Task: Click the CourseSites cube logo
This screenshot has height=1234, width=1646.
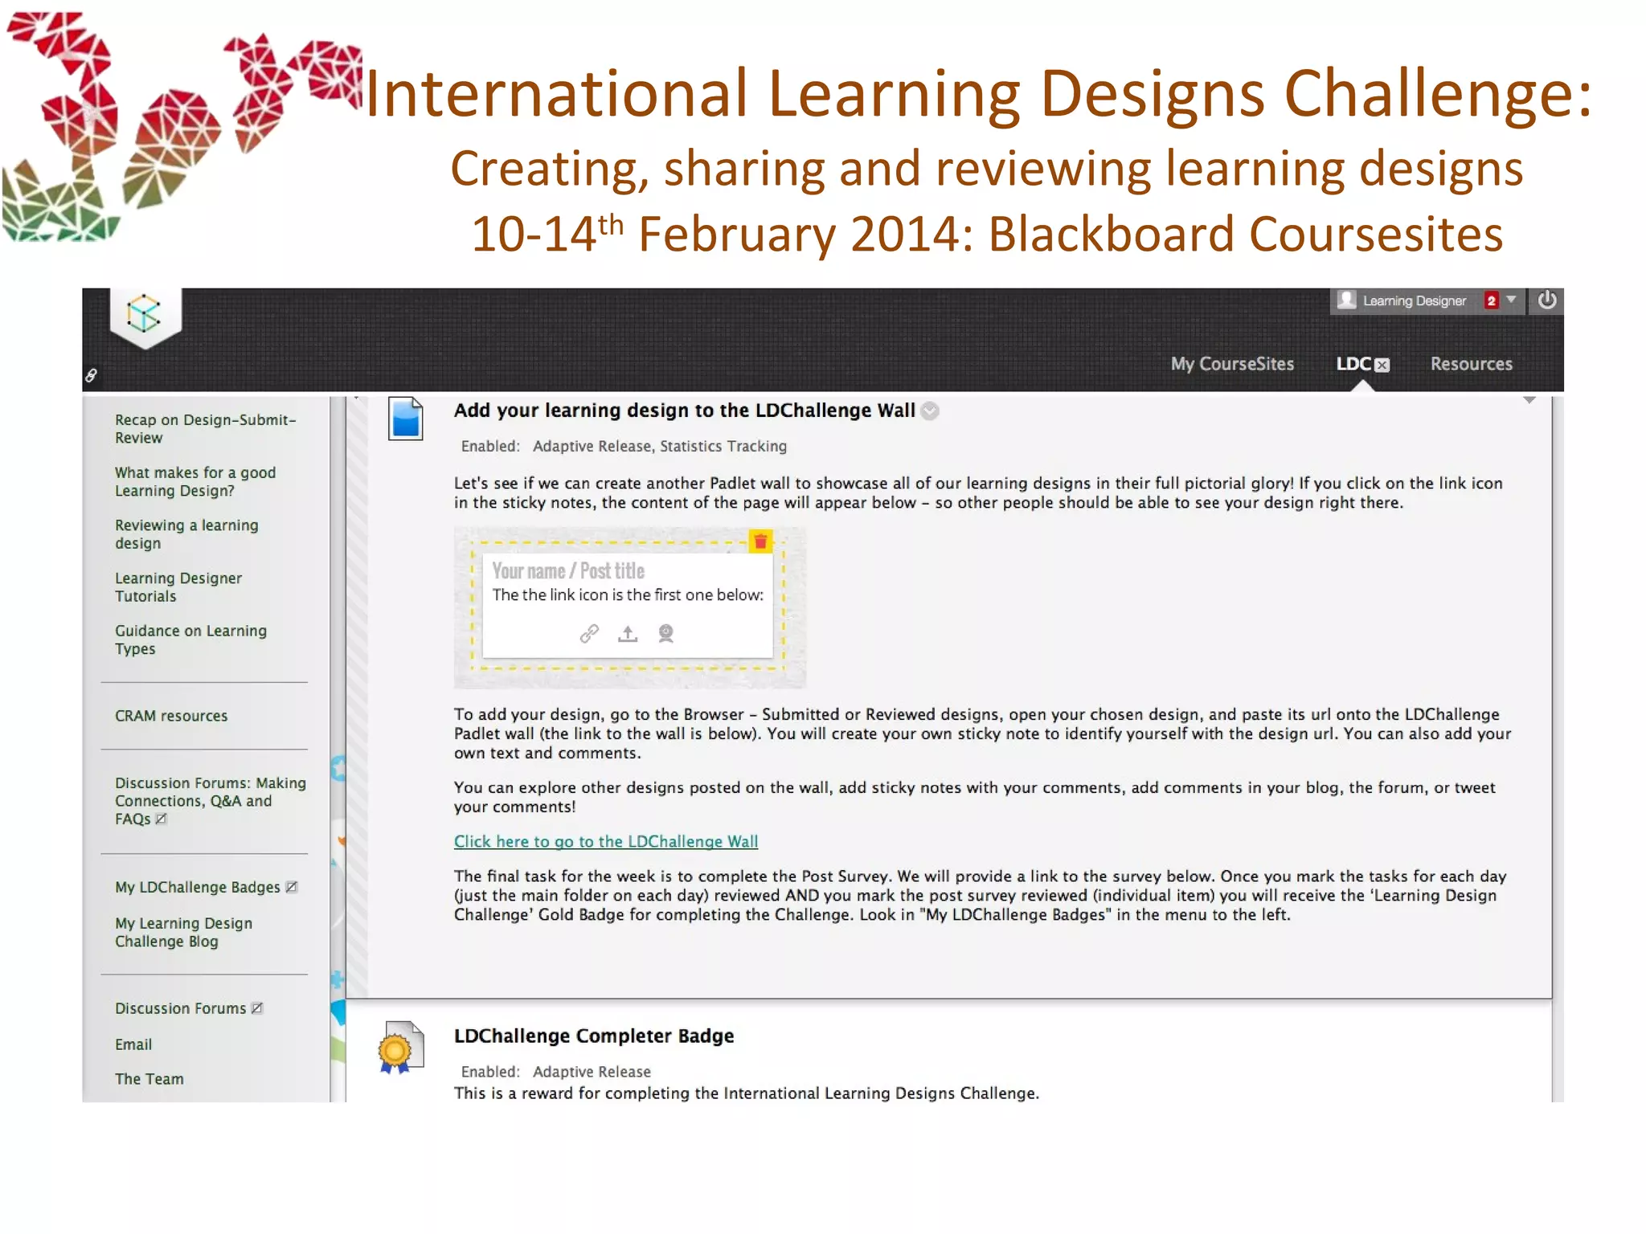Action: click(145, 314)
